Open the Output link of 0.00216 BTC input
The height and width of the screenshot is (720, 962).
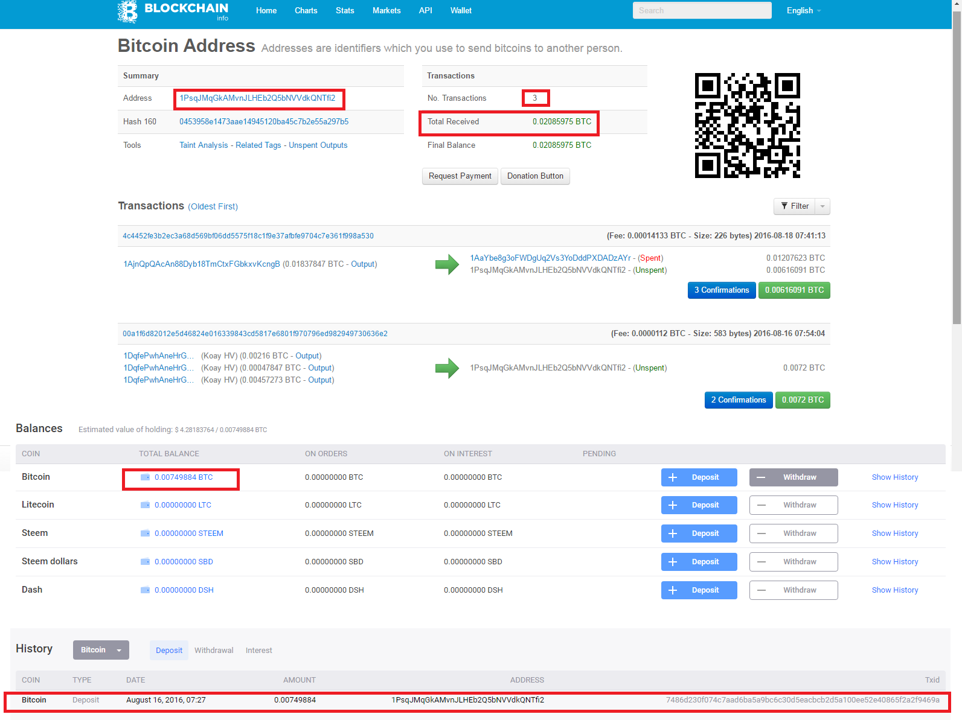point(307,356)
